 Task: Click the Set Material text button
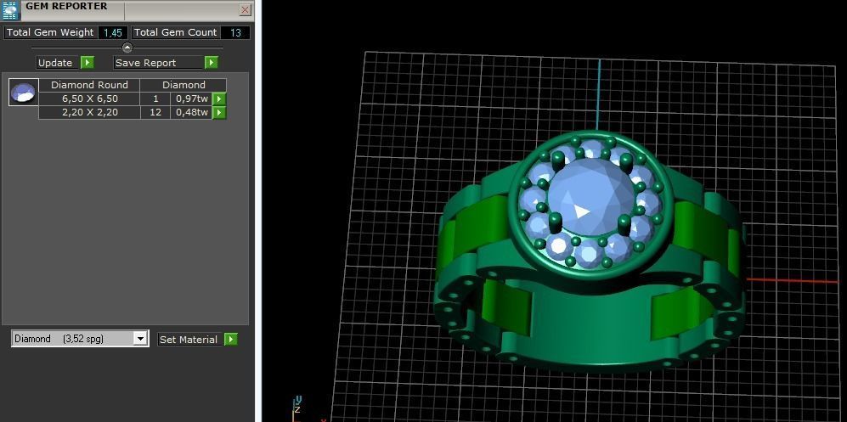(x=189, y=340)
